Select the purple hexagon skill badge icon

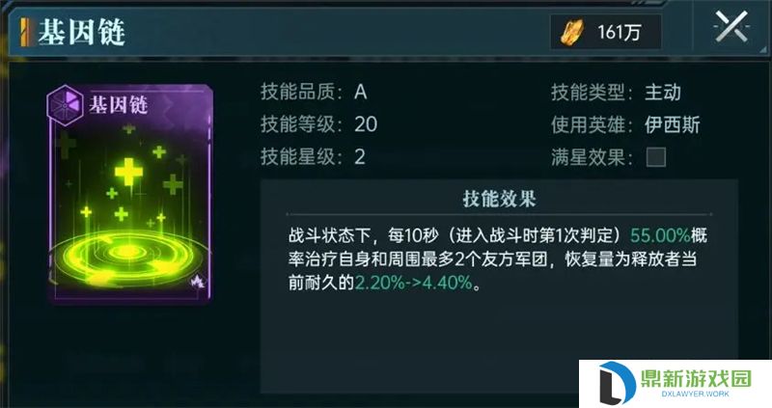(x=65, y=102)
